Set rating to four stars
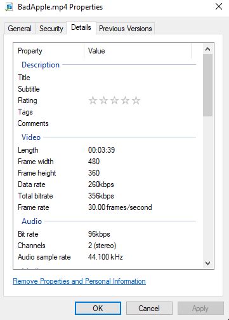The height and width of the screenshot is (320, 229). 125,101
